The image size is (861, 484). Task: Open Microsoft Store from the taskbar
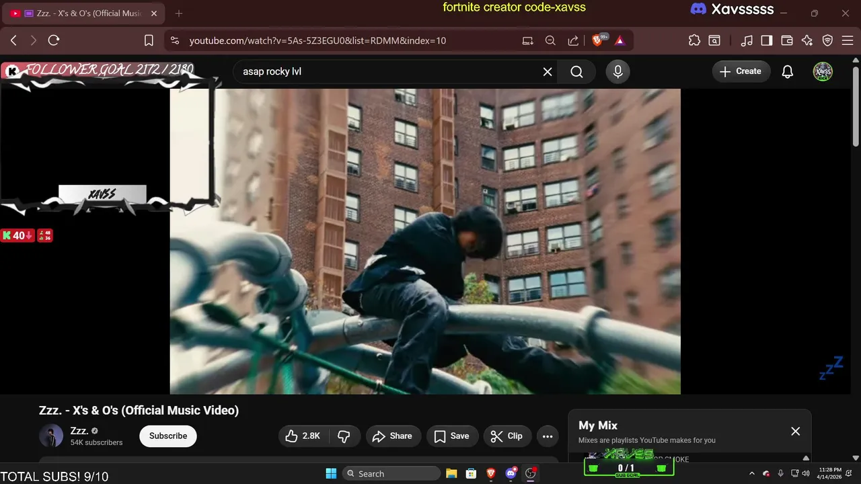tap(472, 473)
